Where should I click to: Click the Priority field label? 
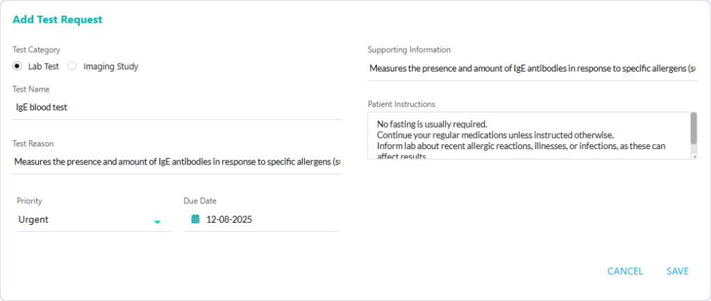(29, 200)
